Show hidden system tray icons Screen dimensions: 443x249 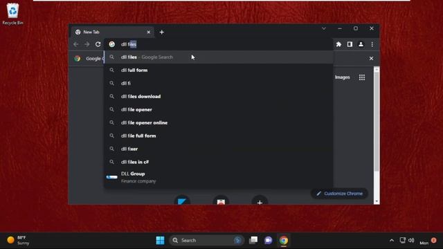point(392,240)
